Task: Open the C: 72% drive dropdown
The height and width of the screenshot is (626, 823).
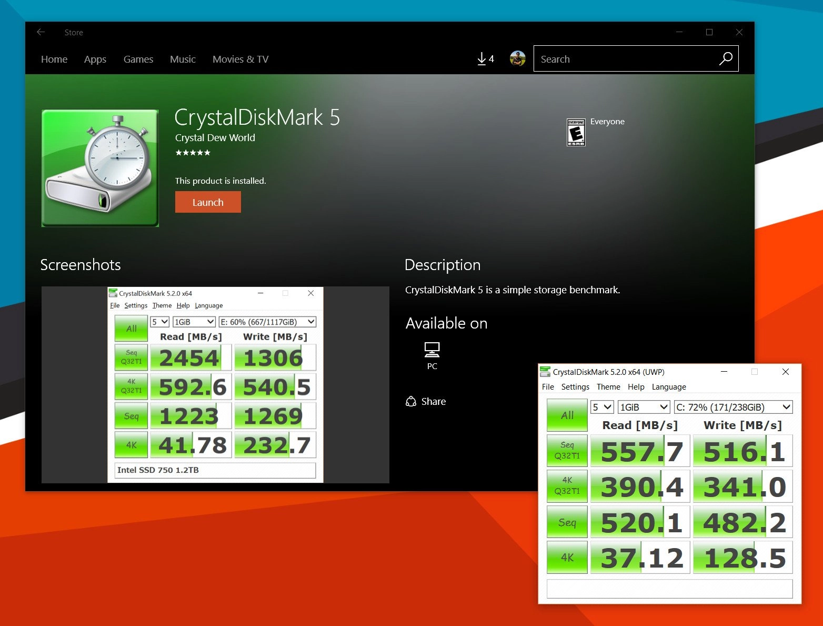Action: coord(733,407)
